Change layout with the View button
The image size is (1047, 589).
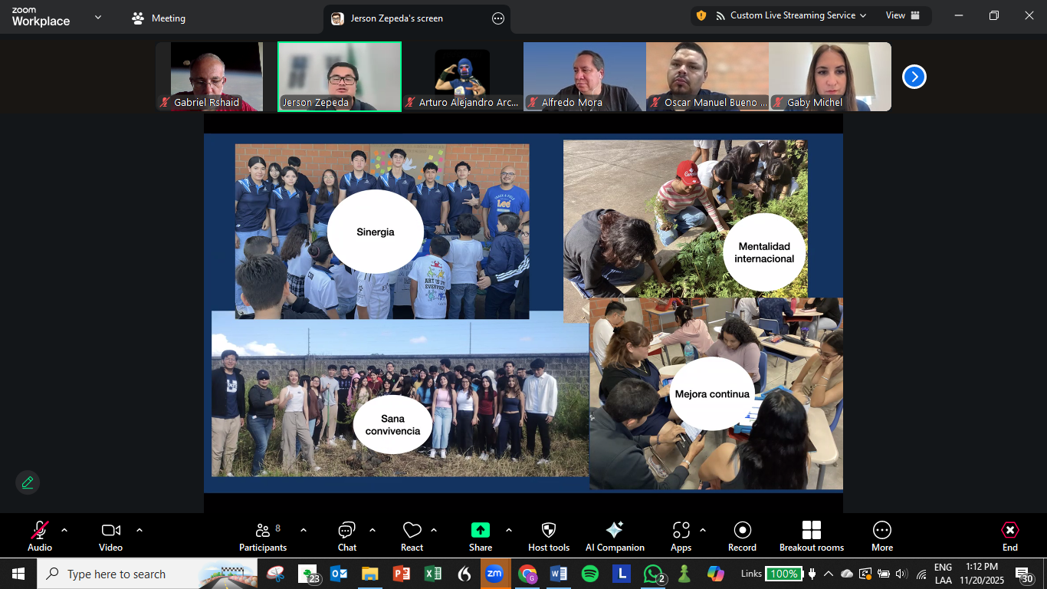click(904, 15)
